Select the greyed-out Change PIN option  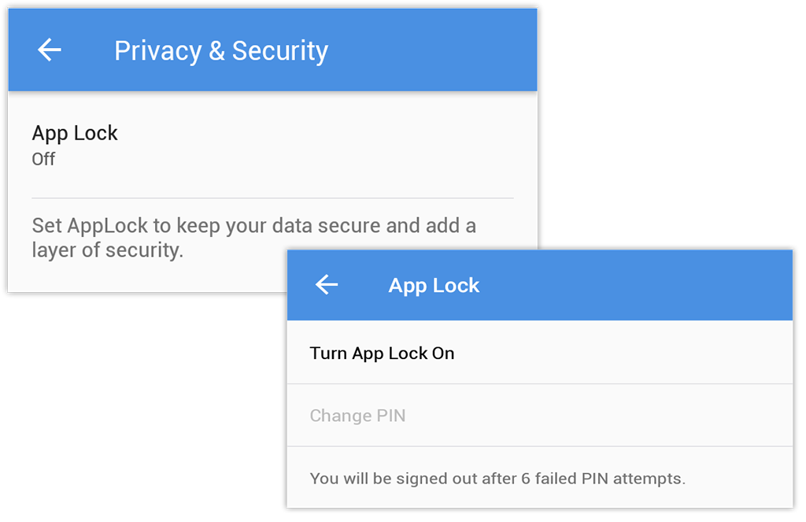[358, 416]
